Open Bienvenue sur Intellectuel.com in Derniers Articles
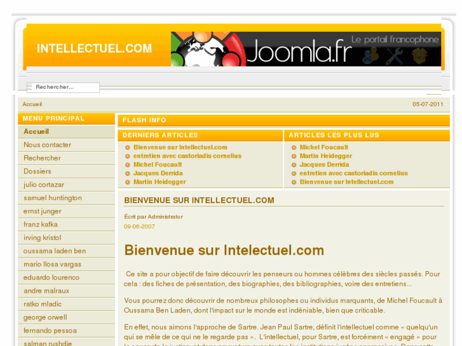 (180, 147)
